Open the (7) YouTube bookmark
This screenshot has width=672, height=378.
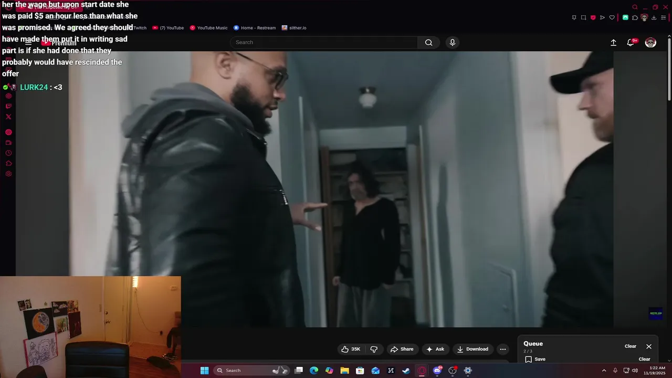click(168, 28)
